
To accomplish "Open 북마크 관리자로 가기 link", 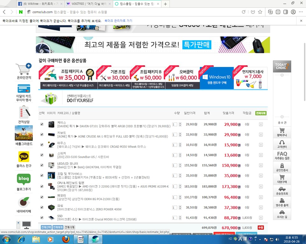I will 118,21.
